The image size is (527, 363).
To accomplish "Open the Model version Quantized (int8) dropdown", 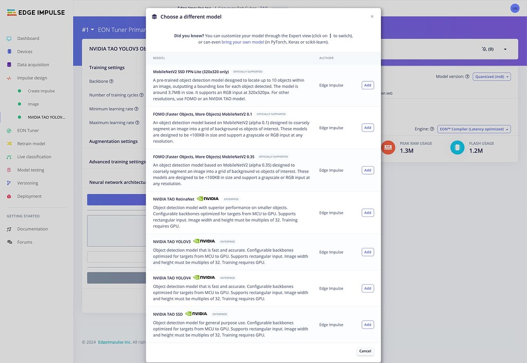I will 491,77.
